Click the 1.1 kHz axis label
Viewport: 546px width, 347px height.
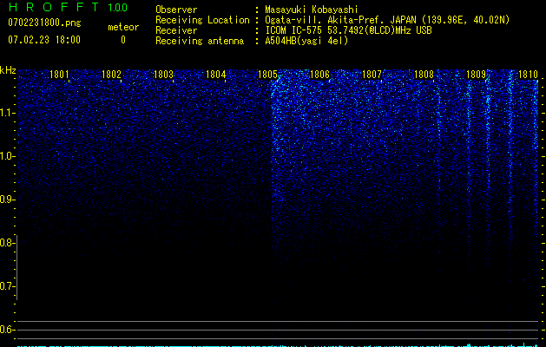point(7,113)
